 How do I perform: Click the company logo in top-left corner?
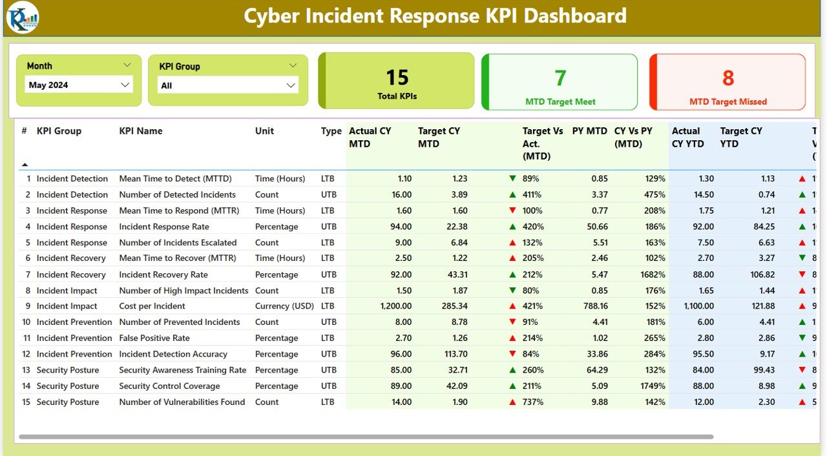click(22, 17)
